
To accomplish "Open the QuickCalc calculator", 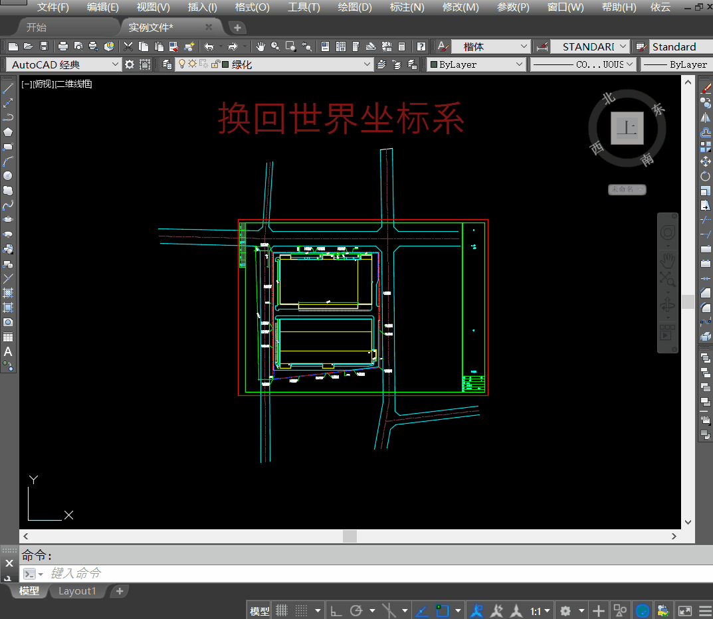I will point(401,46).
